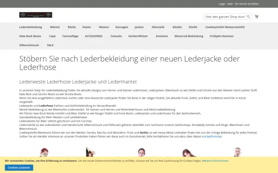Click heading Lederweste Lederhose Lederjacke und Ledermantel
278x173 pixels.
pos(78,82)
